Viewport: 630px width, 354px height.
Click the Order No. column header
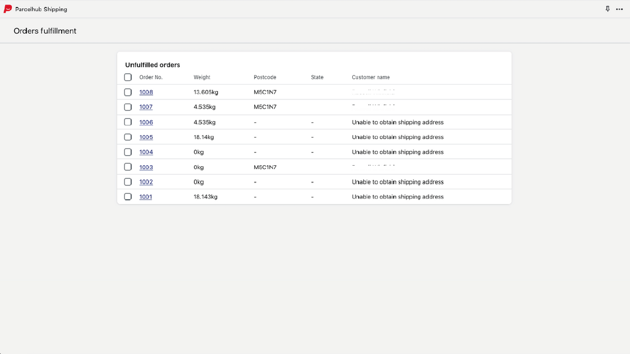151,77
